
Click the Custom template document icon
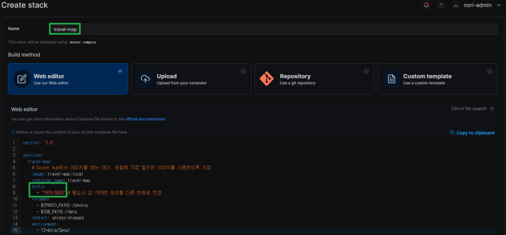pos(391,79)
